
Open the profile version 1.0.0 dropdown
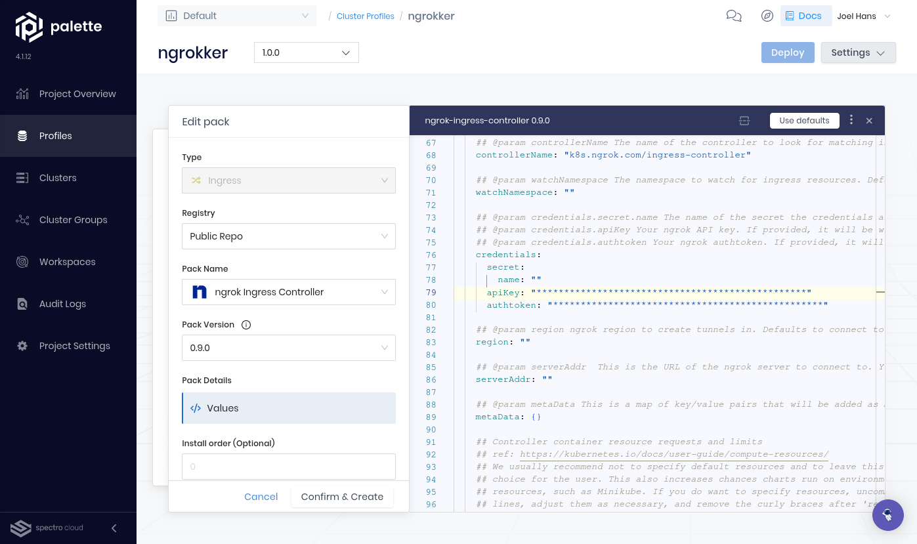pos(306,52)
